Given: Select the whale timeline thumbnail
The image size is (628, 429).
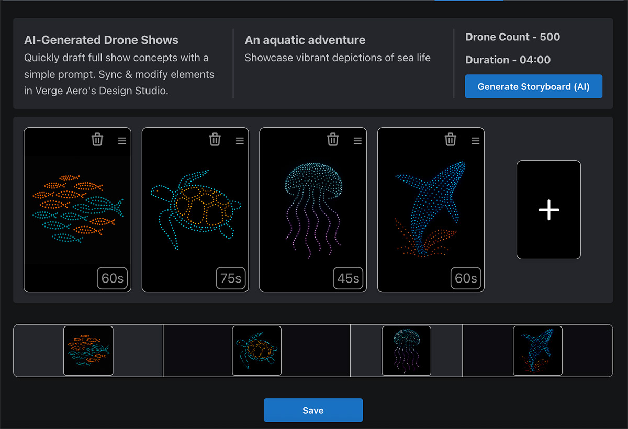Looking at the screenshot, I should click(537, 351).
